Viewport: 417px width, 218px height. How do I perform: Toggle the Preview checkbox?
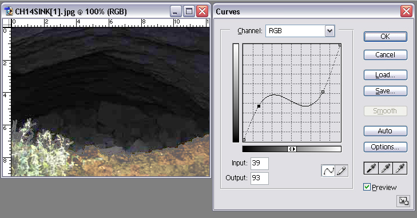367,187
